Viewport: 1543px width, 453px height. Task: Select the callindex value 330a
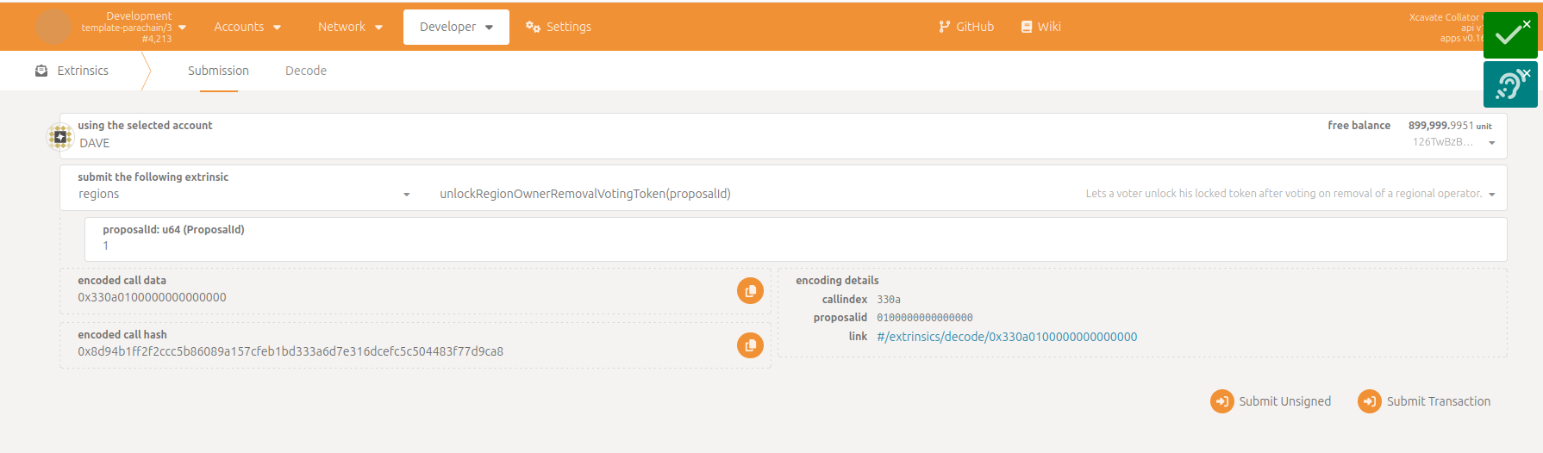(889, 300)
